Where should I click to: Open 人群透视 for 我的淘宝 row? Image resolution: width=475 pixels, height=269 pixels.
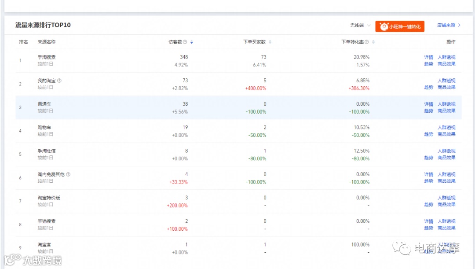(x=446, y=81)
